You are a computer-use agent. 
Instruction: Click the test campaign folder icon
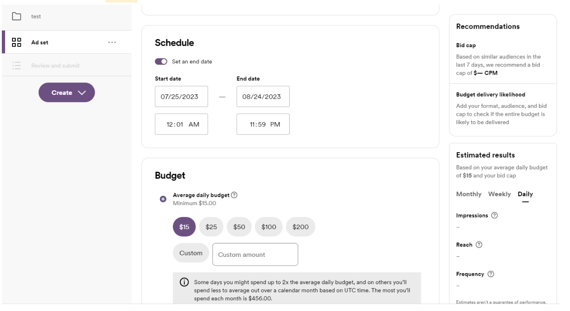point(17,17)
